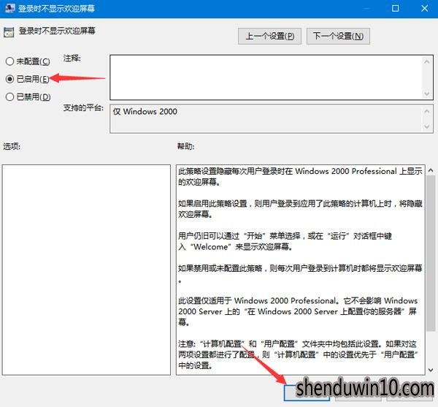Click down arrow of help text scrollbar
Viewport: 438px width, 407px height.
[431, 370]
